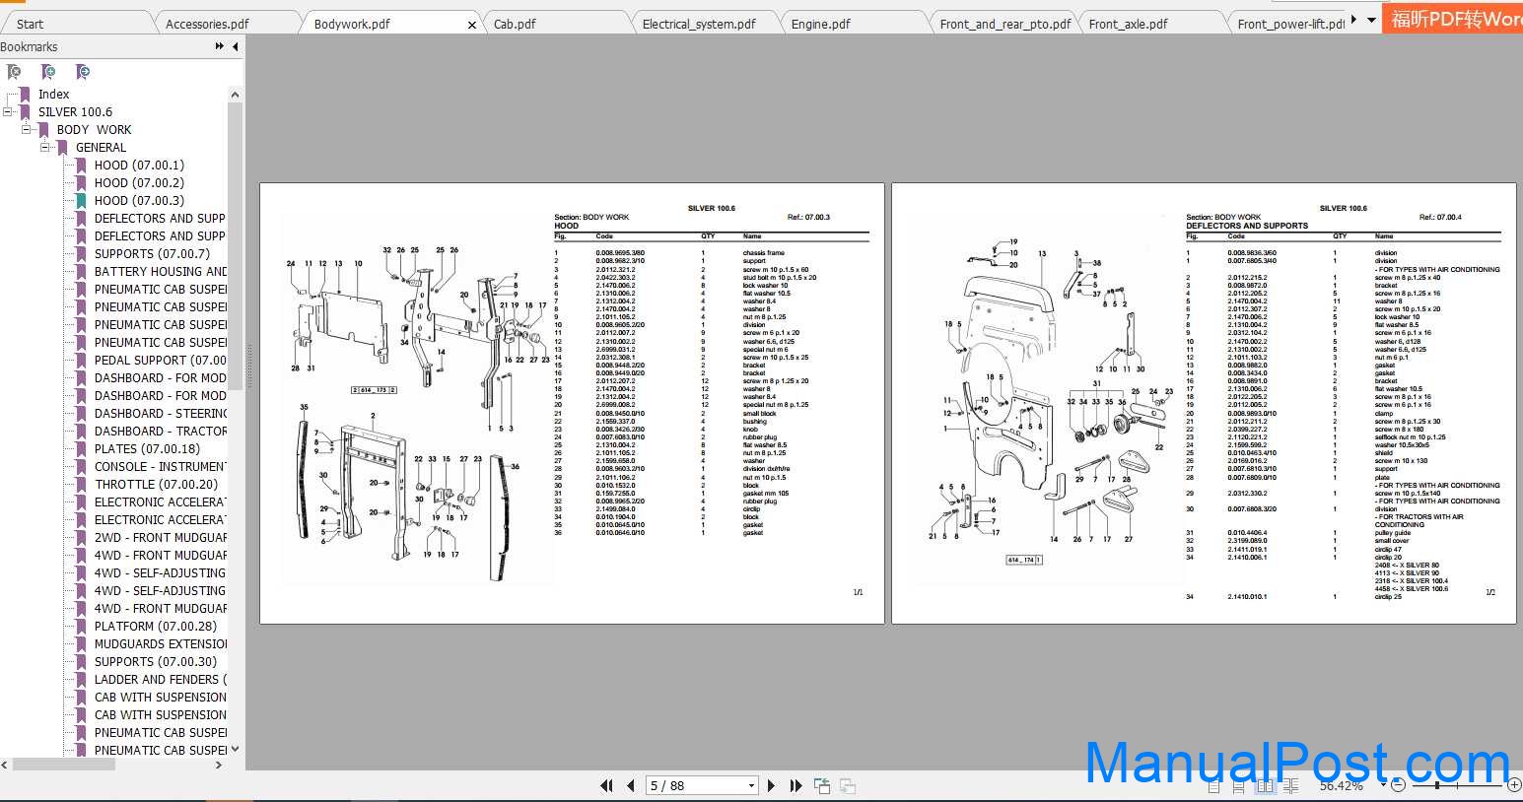
Task: Click the zoom in plus icon
Action: (1513, 785)
